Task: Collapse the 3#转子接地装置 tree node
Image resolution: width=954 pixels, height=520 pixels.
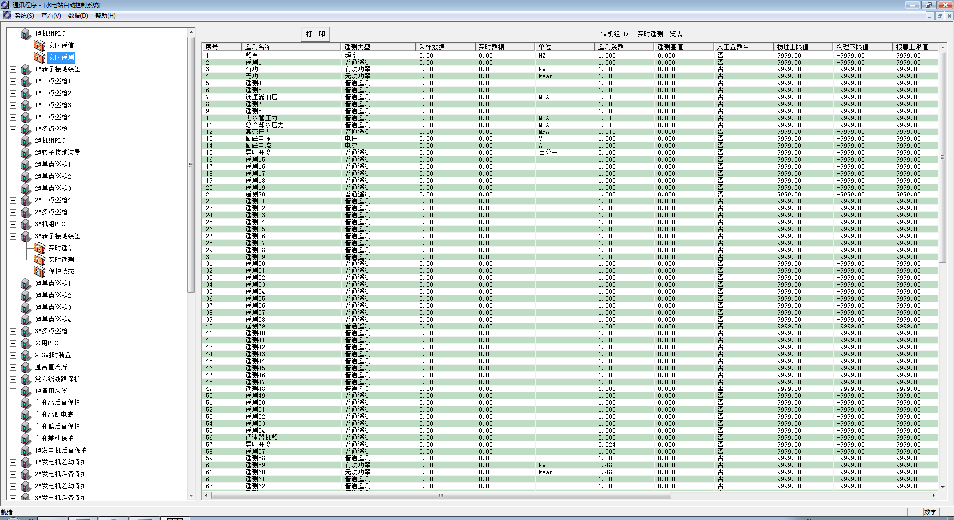Action: point(13,236)
